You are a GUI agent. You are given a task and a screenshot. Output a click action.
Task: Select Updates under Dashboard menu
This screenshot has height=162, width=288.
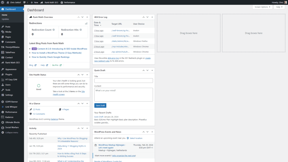point(5,19)
